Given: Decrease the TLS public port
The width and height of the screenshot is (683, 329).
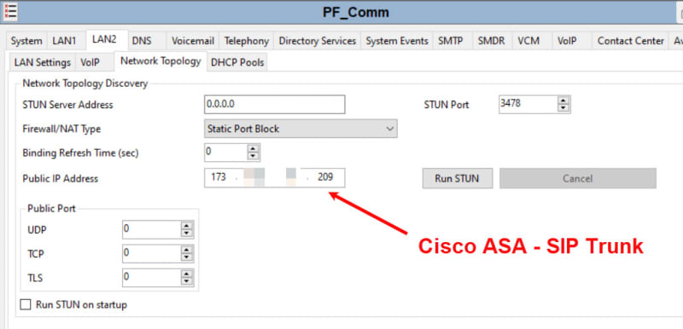Looking at the screenshot, I should coord(187,282).
